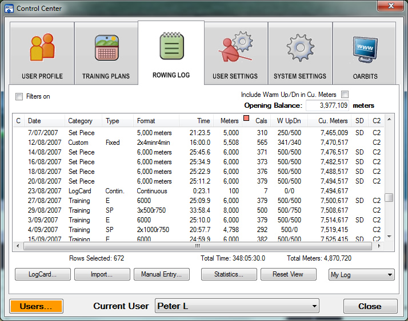The width and height of the screenshot is (408, 321).
Task: Open the System Settings gear icon
Action: pyautogui.click(x=299, y=48)
